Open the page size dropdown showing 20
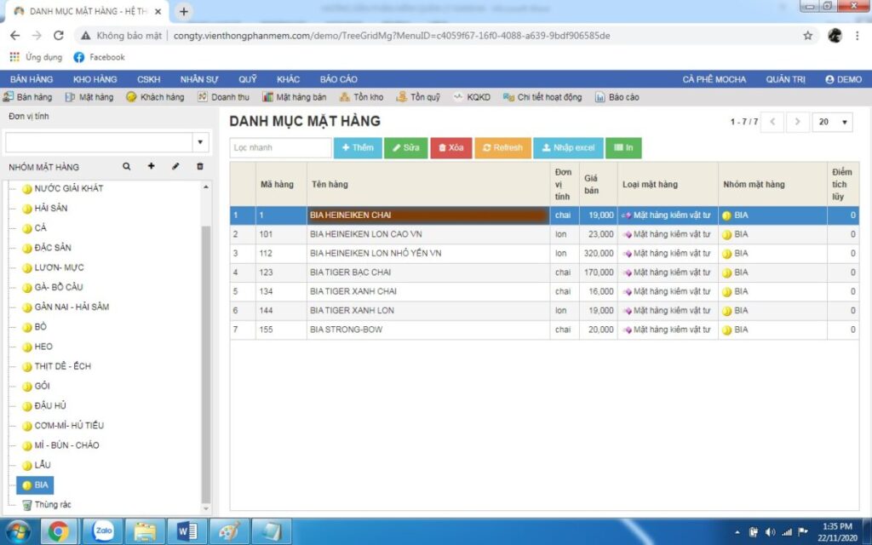Image resolution: width=872 pixels, height=545 pixels. pyautogui.click(x=833, y=122)
